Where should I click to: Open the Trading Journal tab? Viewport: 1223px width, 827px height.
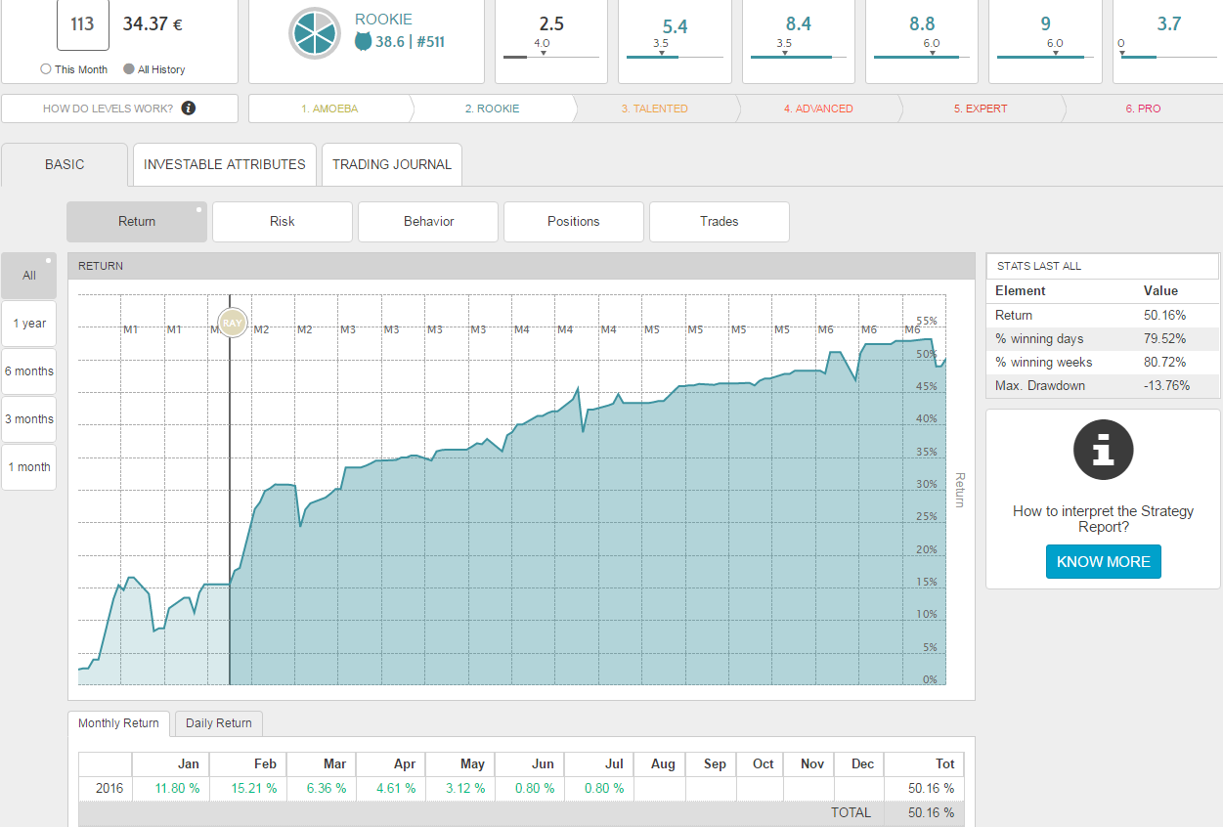[x=392, y=164]
